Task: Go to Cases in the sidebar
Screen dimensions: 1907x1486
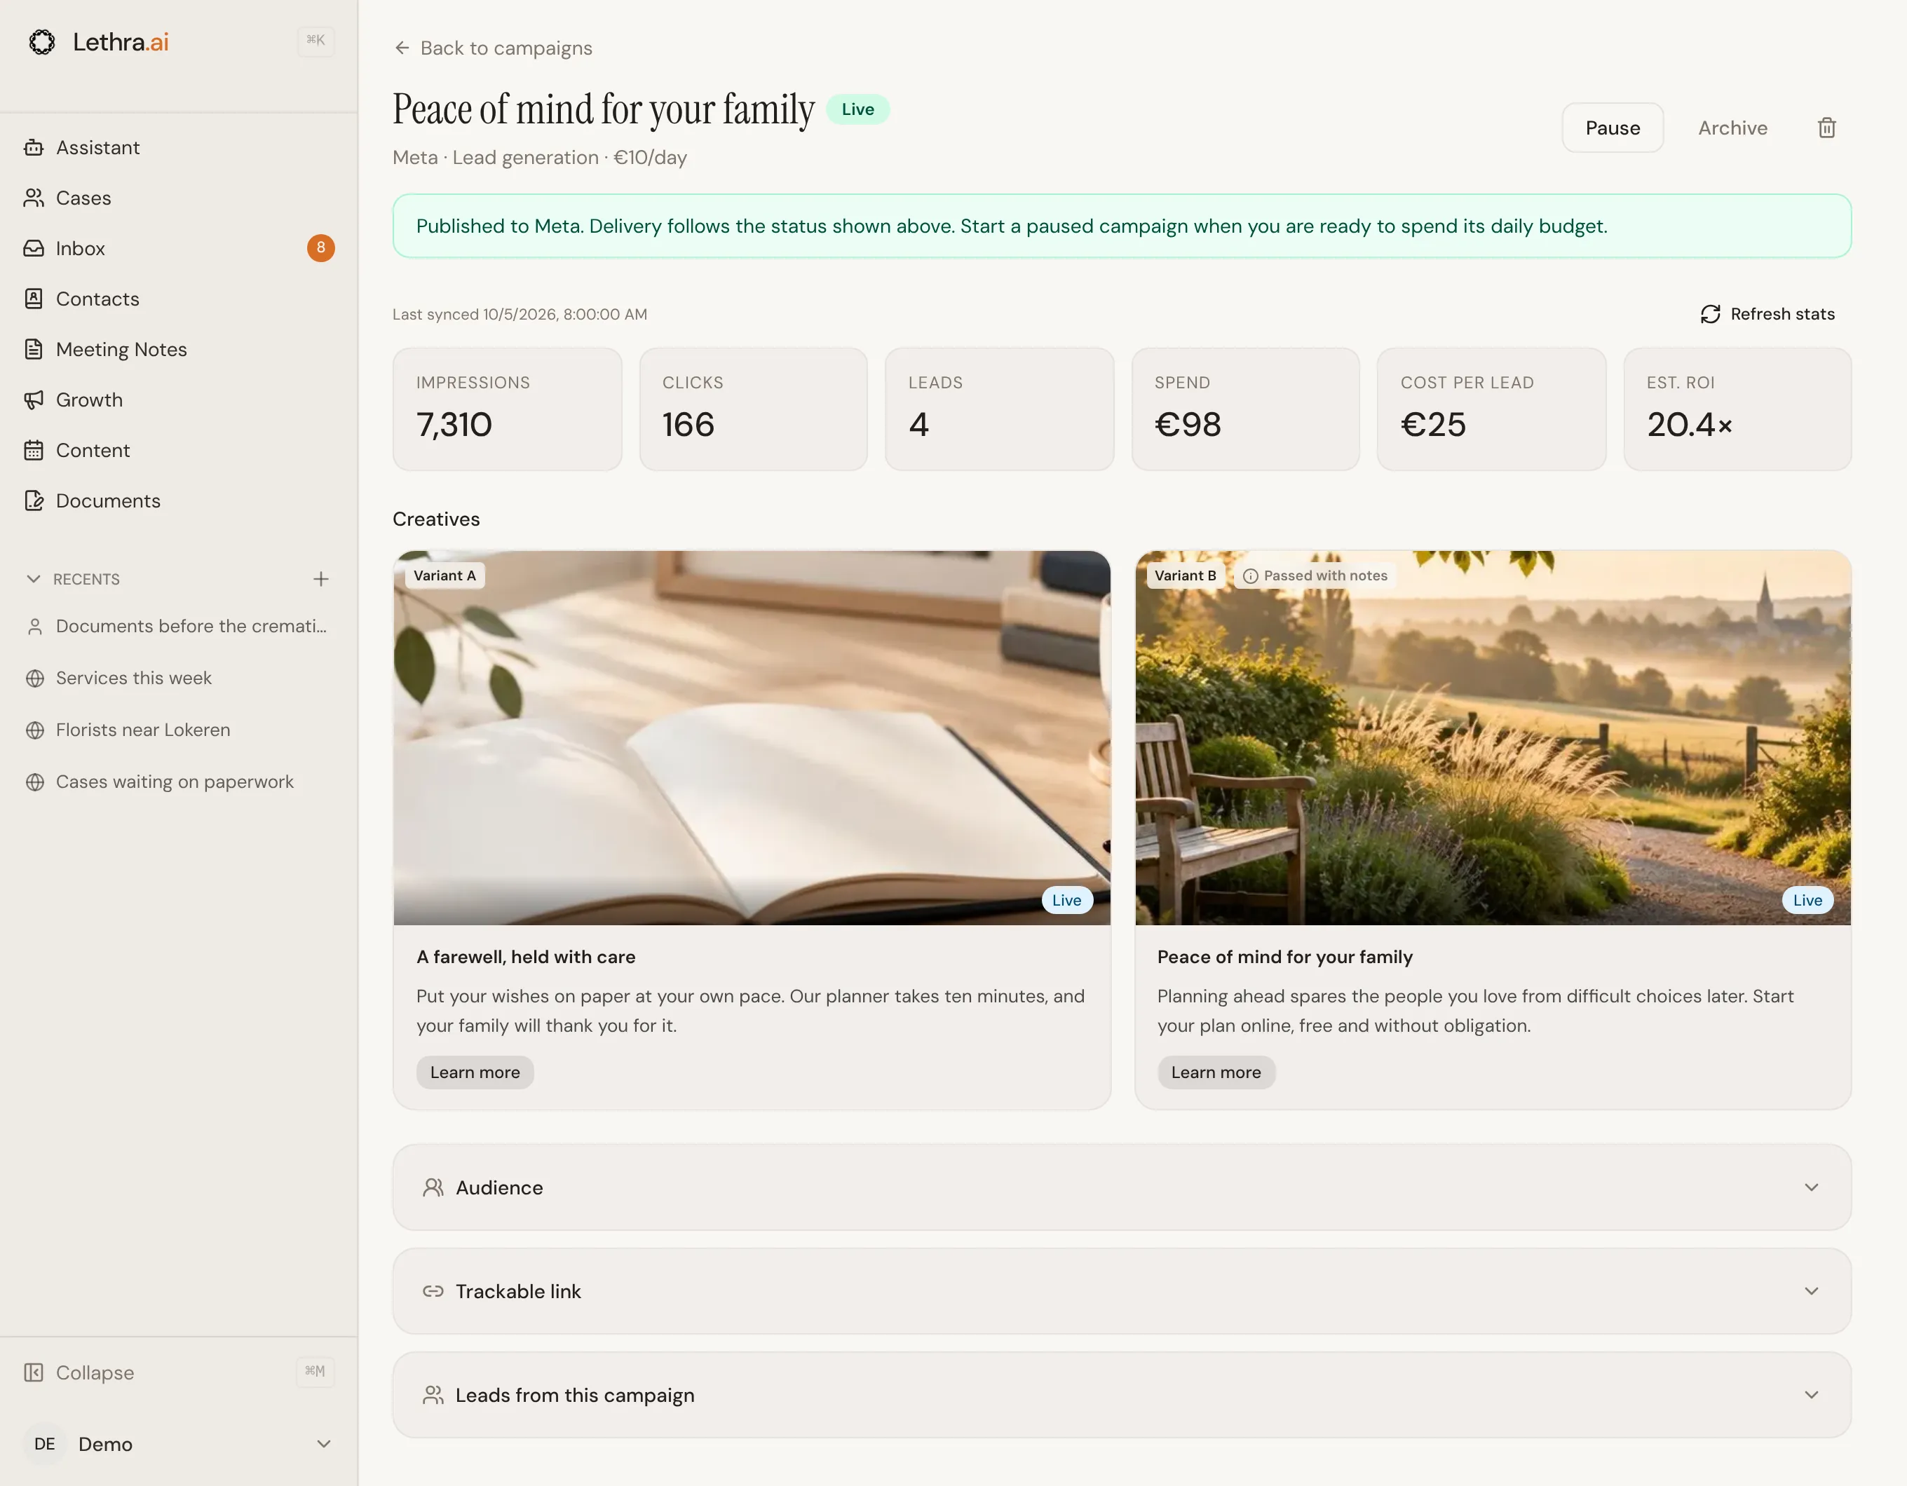Action: (x=178, y=198)
